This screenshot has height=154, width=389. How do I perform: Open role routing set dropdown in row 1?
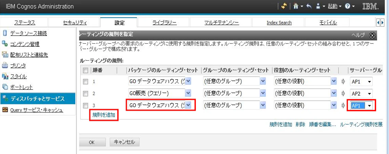(x=334, y=81)
